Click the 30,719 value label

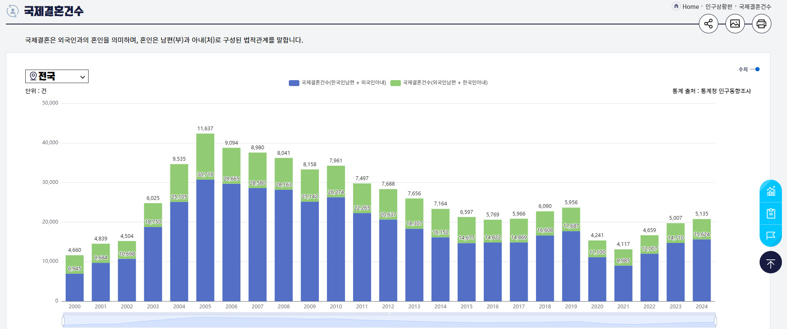205,175
